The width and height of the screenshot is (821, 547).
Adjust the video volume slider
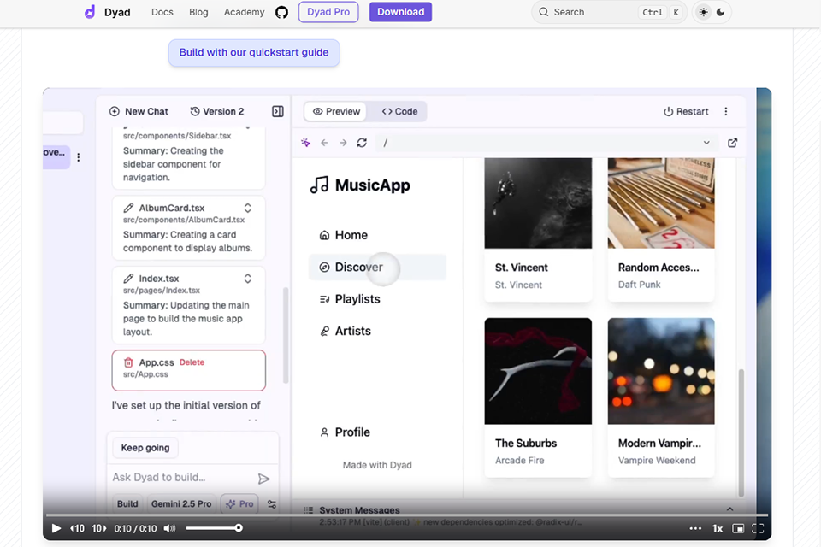click(214, 528)
